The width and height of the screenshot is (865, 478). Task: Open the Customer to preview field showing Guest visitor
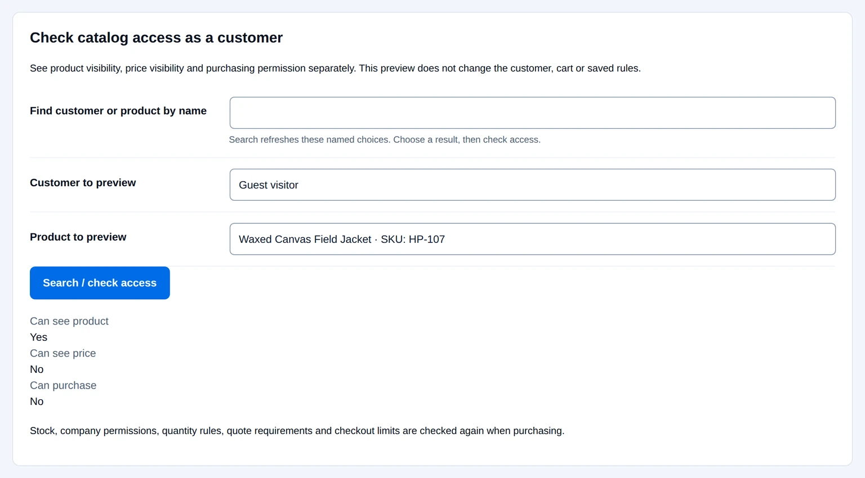(532, 184)
